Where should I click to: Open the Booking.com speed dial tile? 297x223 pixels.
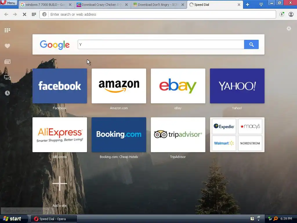pos(119,135)
